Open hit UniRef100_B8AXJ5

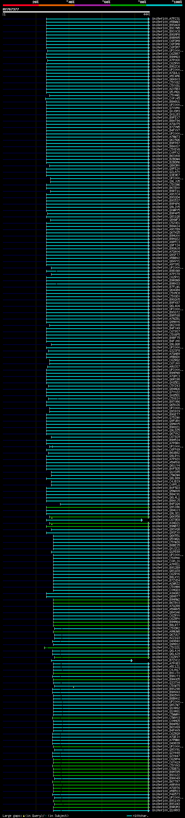pos(166,501)
